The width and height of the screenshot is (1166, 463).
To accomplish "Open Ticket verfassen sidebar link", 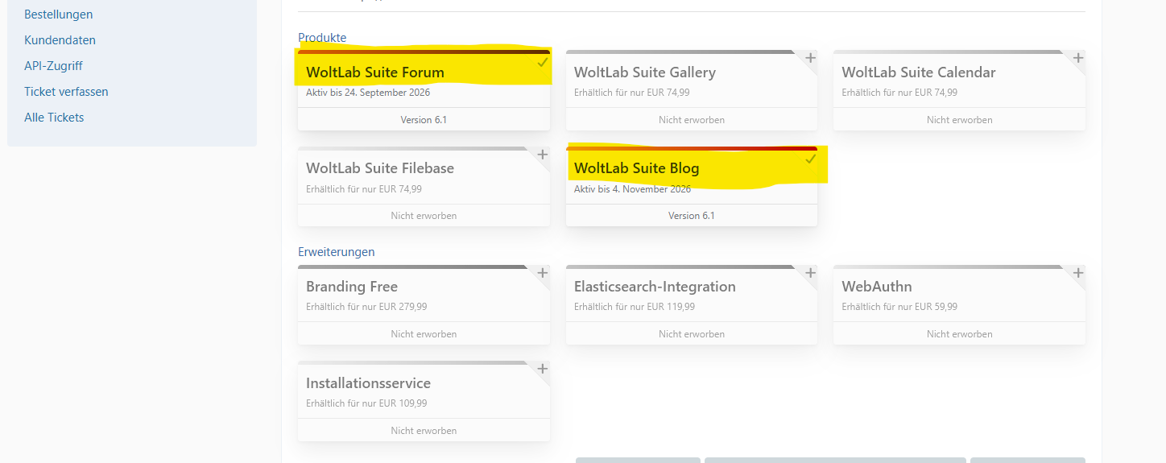I will [66, 92].
